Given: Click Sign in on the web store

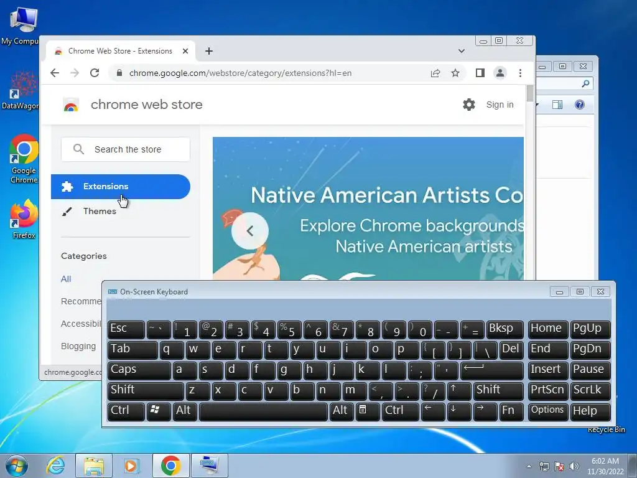Looking at the screenshot, I should click(500, 105).
